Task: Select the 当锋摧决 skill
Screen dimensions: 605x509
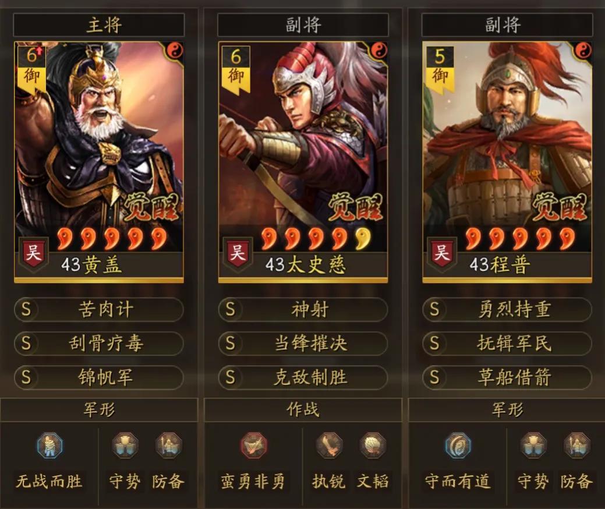Action: point(303,343)
